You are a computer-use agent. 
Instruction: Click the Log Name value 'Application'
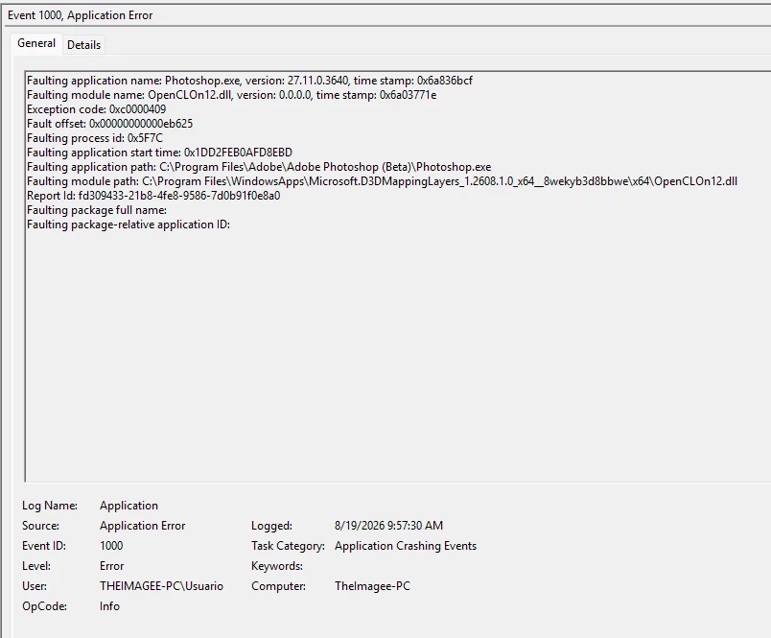point(128,506)
